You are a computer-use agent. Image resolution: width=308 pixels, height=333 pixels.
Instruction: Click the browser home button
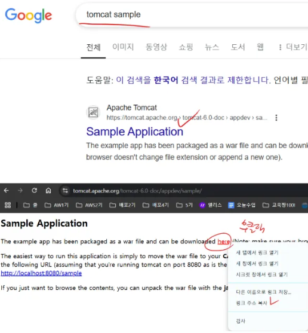[x=48, y=191]
